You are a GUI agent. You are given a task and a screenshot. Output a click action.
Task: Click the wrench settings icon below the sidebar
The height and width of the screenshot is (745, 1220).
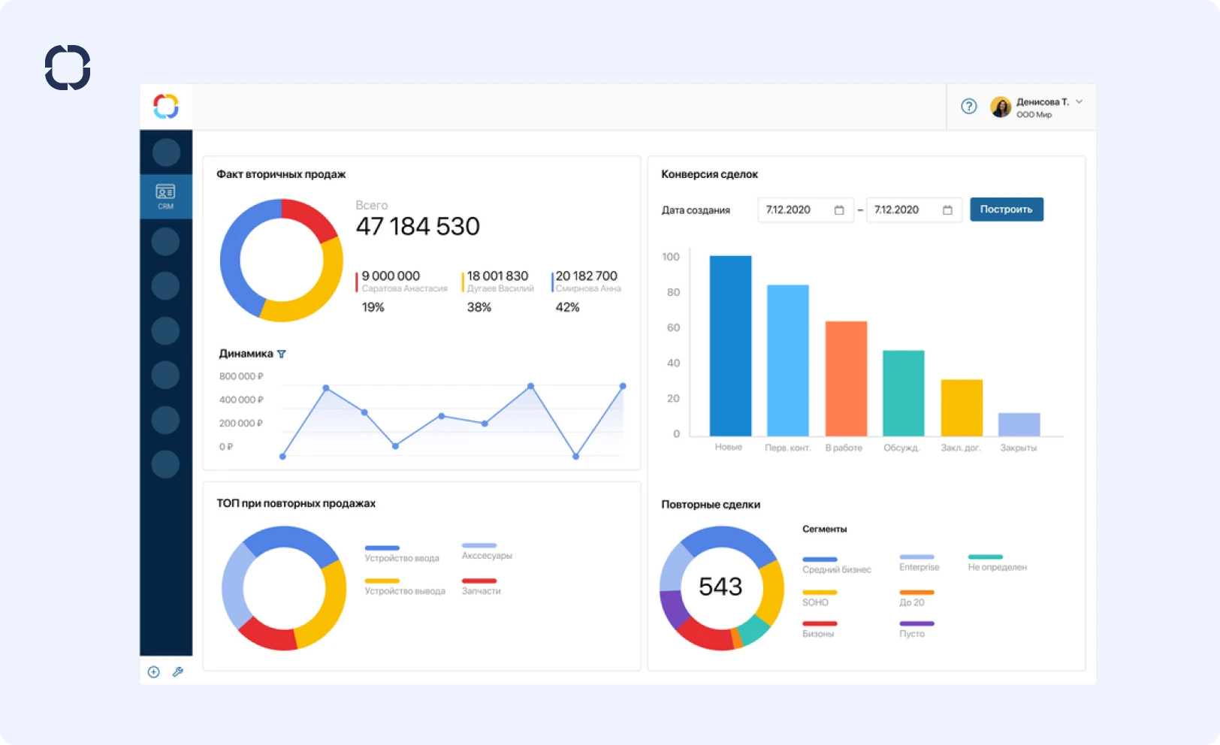pos(177,672)
